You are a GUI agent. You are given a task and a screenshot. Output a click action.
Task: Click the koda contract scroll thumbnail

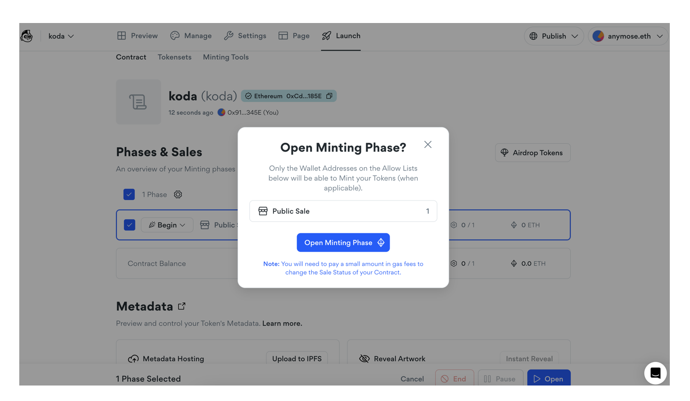tap(138, 102)
